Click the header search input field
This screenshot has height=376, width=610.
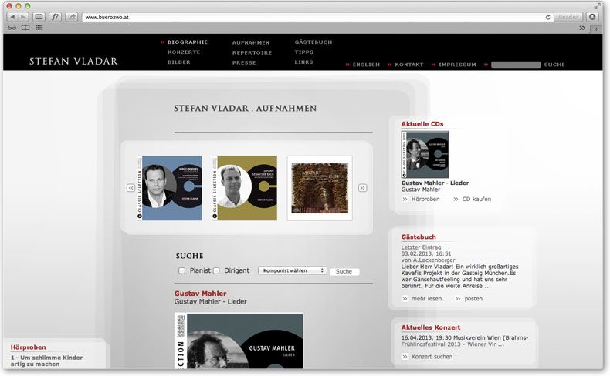tap(516, 65)
